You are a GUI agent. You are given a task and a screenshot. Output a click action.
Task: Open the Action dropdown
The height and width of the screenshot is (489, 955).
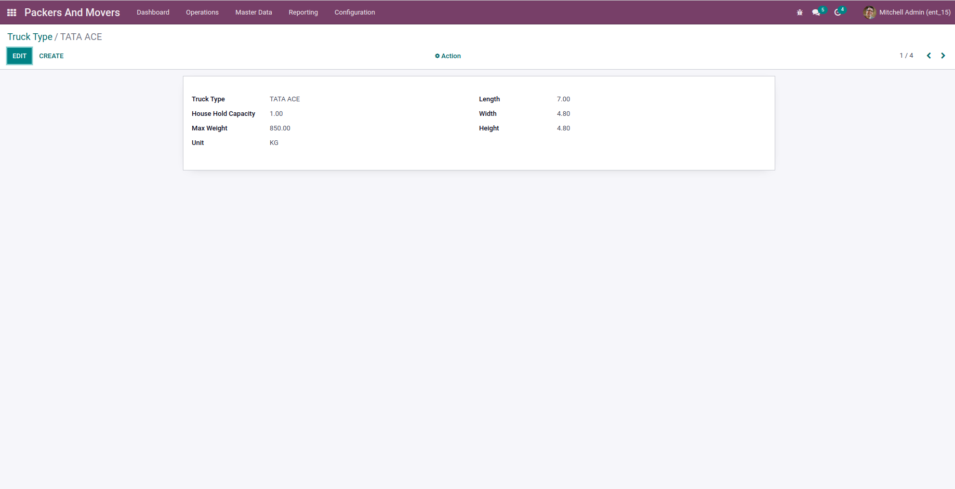tap(448, 56)
